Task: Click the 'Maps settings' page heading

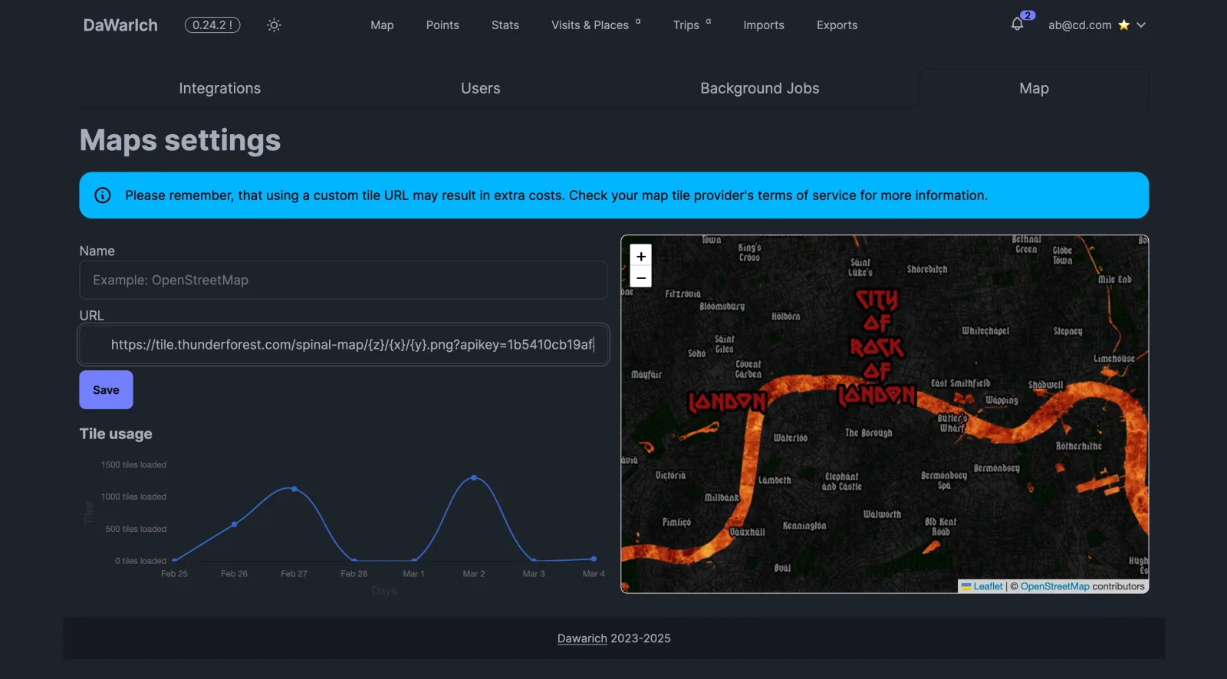Action: click(x=180, y=140)
